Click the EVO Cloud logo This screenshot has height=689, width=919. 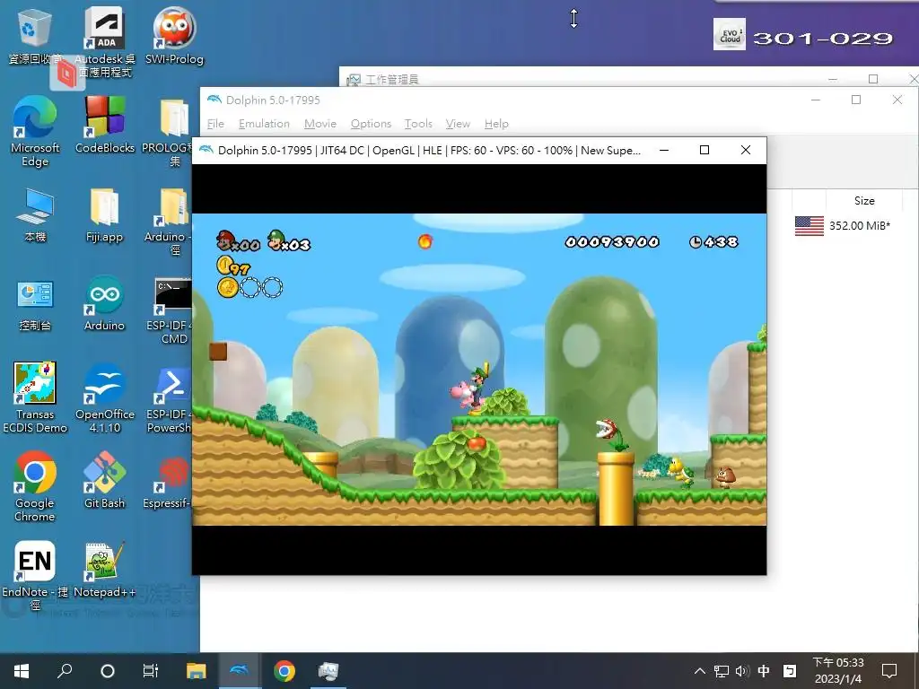pyautogui.click(x=729, y=35)
